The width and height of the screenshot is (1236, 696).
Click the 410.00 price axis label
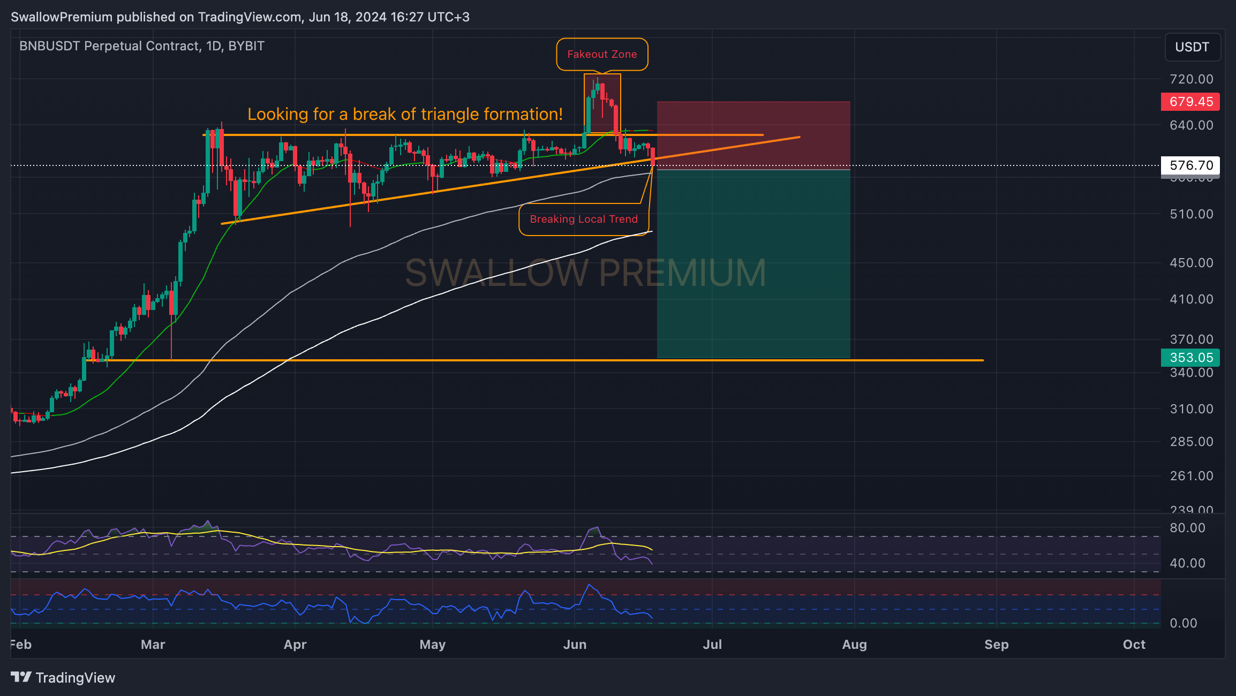click(1192, 299)
